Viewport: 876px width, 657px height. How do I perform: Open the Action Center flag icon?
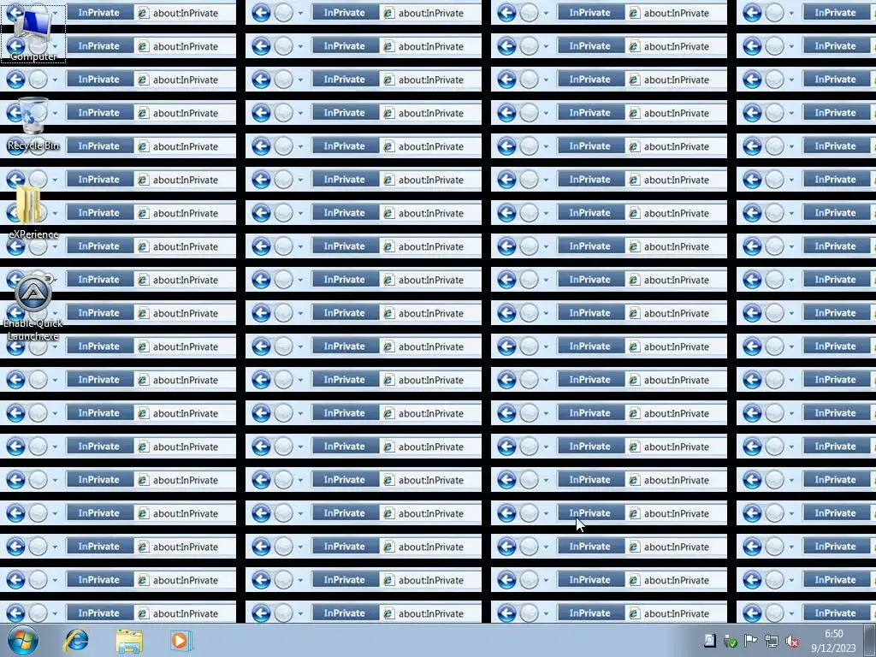(x=750, y=641)
